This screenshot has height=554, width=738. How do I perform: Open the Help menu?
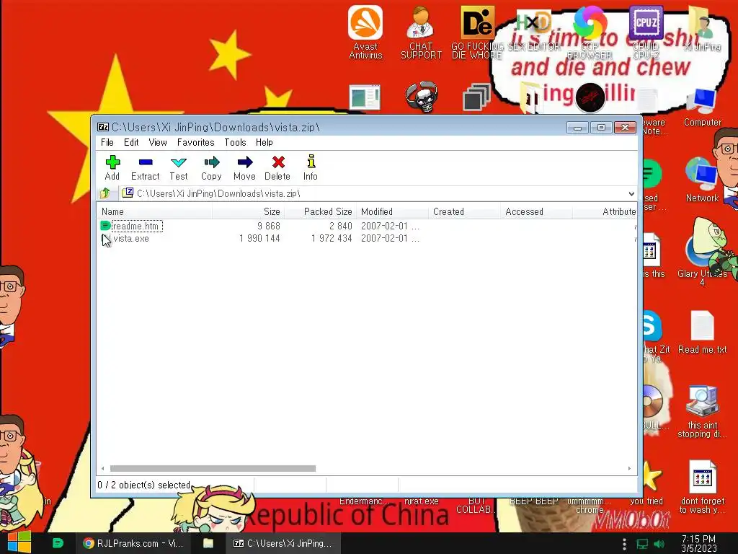(x=264, y=142)
